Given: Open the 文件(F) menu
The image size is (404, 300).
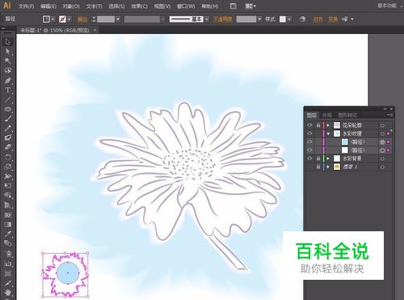Looking at the screenshot, I should click(26, 6).
